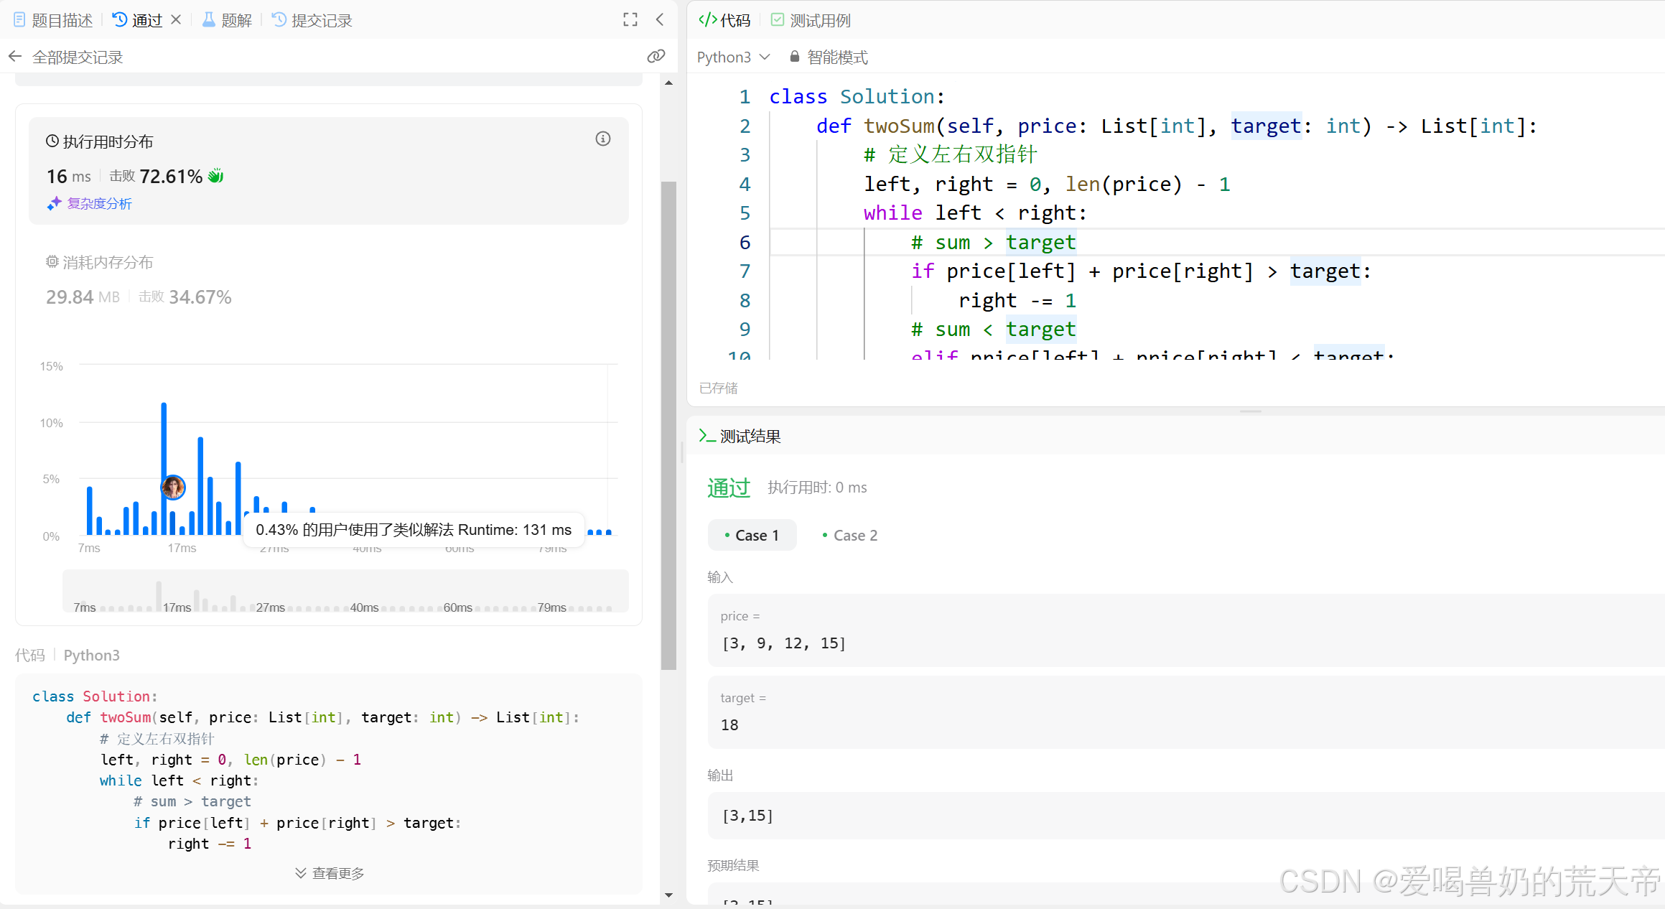Viewport: 1665px width, 909px height.
Task: Click 执行用时分布 runtime card
Action: coord(329,171)
